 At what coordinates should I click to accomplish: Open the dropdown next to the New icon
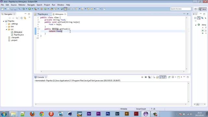coord(5,9)
